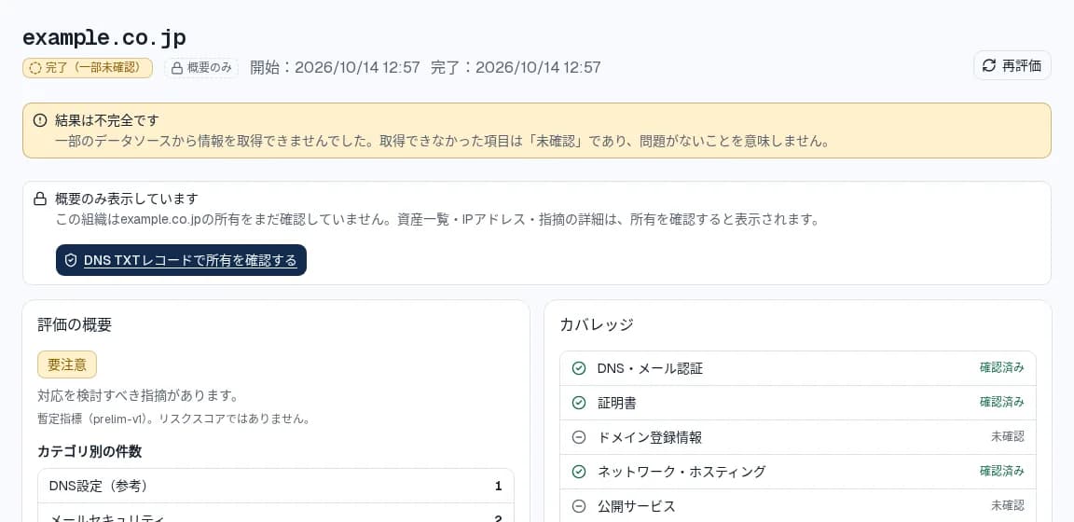Click the dashed circle icon in status badge
Viewport: 1074px width, 522px height.
(34, 68)
